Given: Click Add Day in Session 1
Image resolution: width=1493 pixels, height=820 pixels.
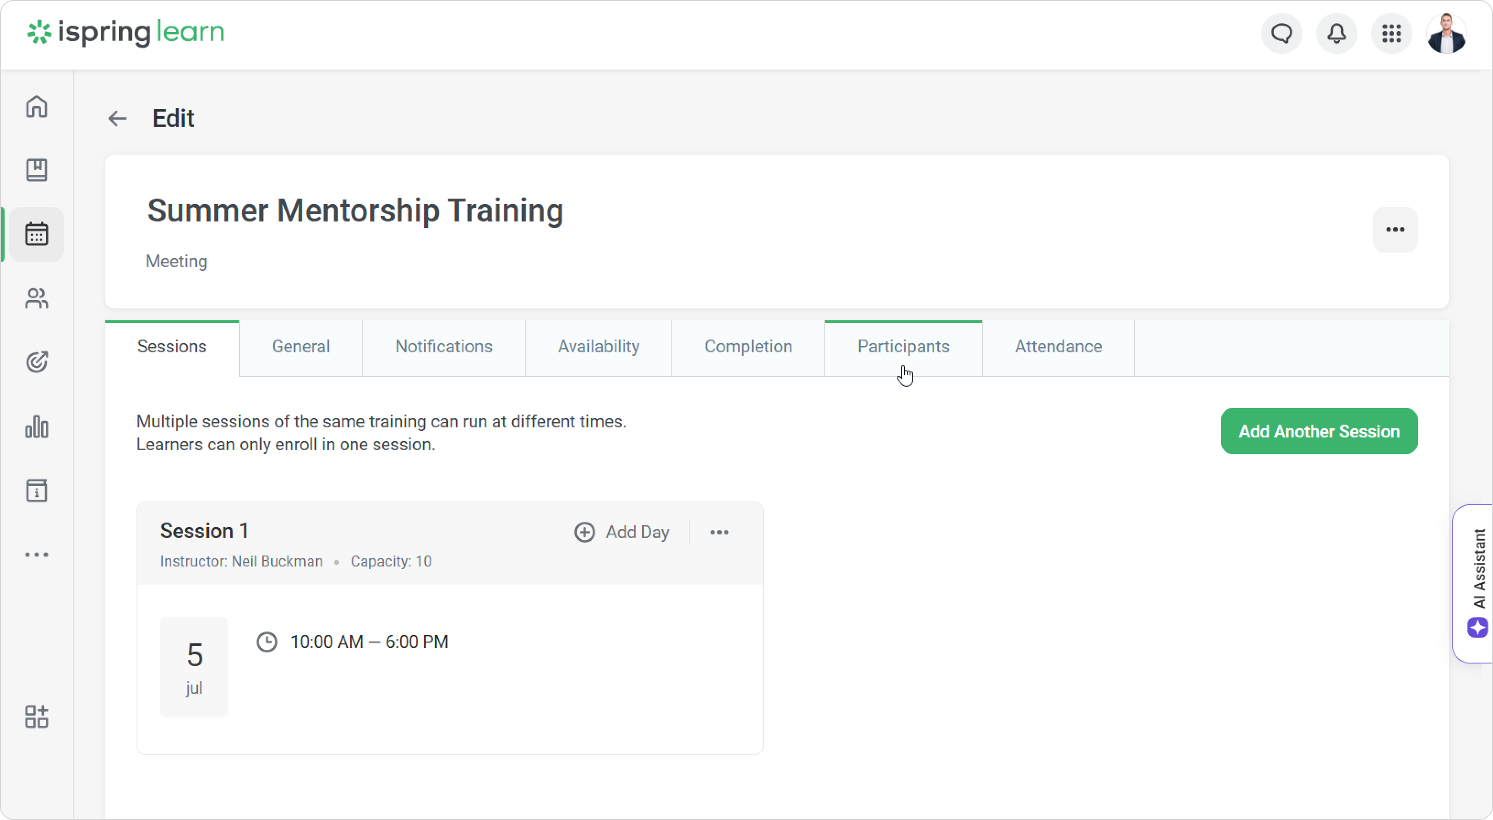Looking at the screenshot, I should (x=622, y=532).
